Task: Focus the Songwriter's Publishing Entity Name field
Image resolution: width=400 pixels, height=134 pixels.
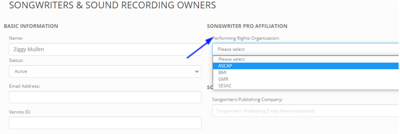Action: pos(306,111)
